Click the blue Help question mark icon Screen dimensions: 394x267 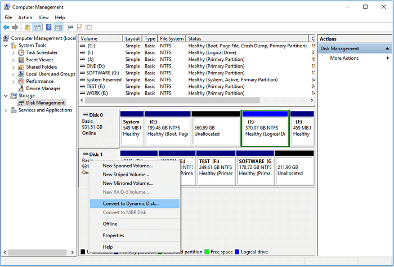point(49,27)
